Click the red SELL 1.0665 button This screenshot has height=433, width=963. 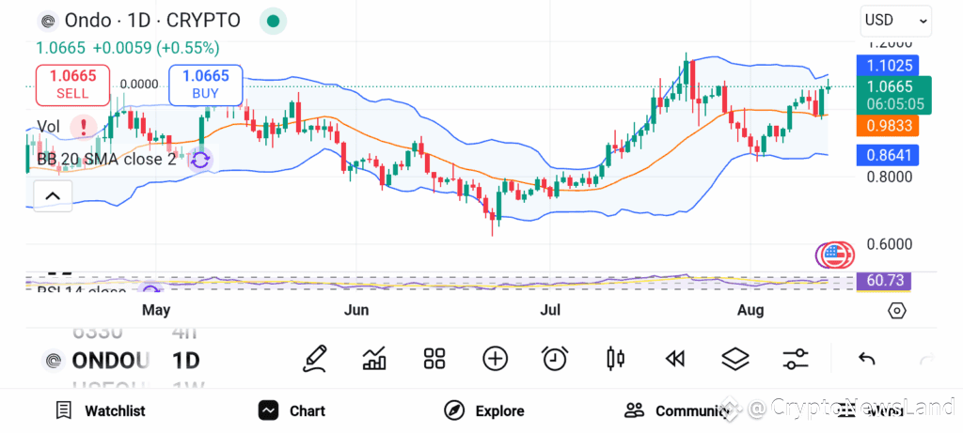(x=72, y=85)
